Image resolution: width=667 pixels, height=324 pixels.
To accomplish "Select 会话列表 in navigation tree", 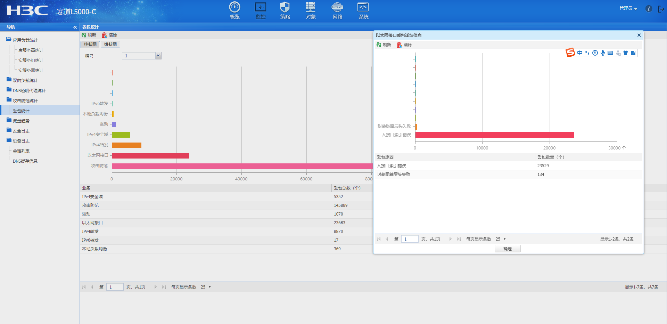I will (x=21, y=151).
